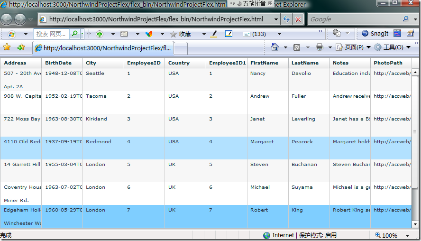Viewport: 421px width, 241px height.
Task: Click the zoom magnifier in status bar
Action: [x=378, y=235]
